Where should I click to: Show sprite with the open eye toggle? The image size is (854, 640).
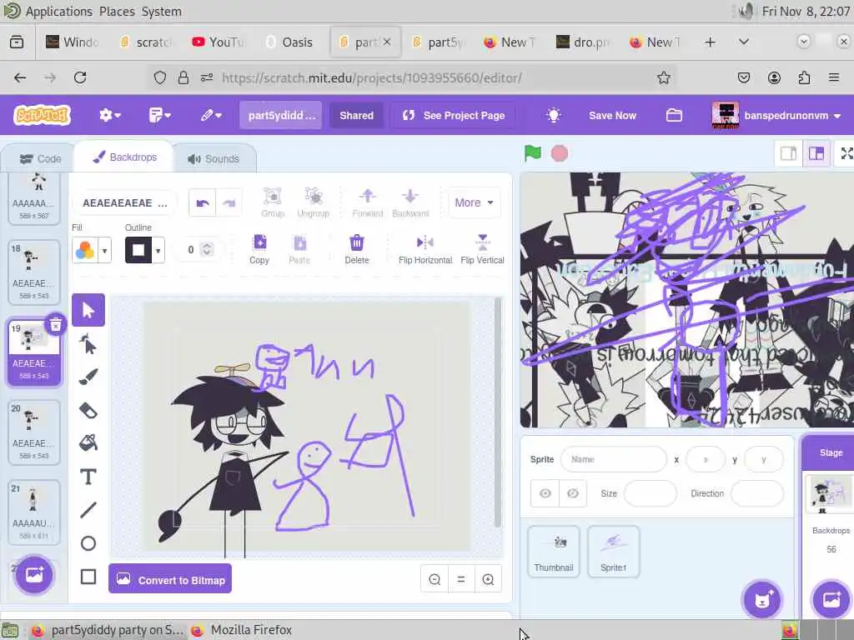[x=545, y=493]
